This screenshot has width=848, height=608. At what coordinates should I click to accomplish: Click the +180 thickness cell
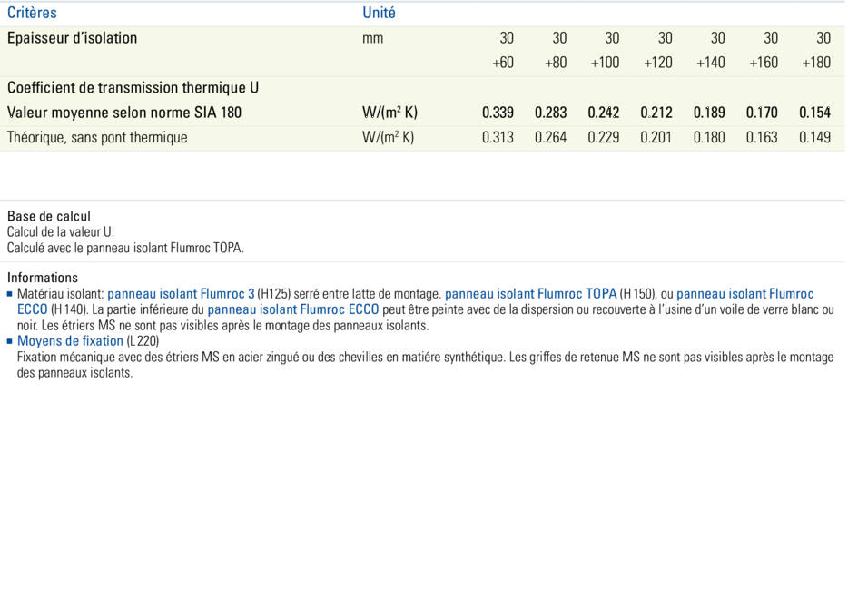click(815, 63)
